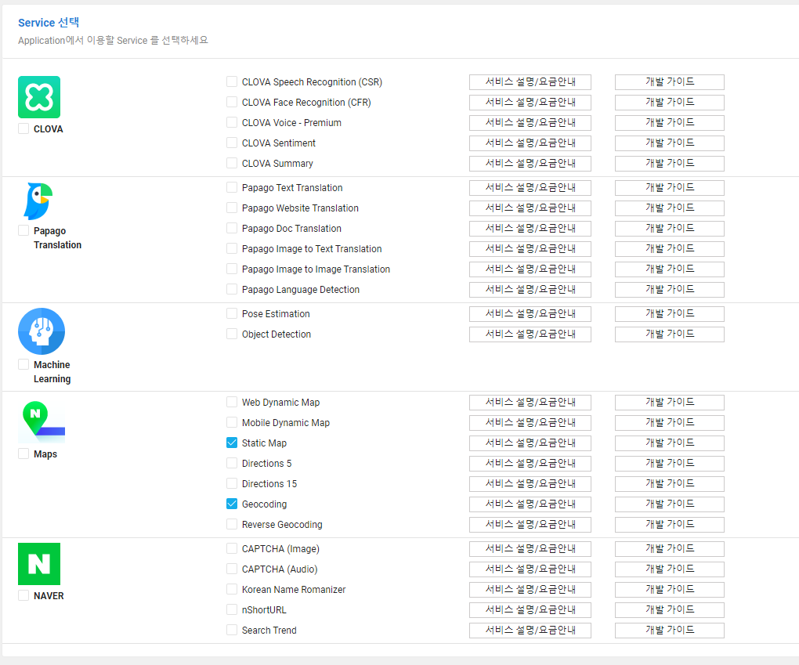Enable nShortURL service

click(232, 609)
